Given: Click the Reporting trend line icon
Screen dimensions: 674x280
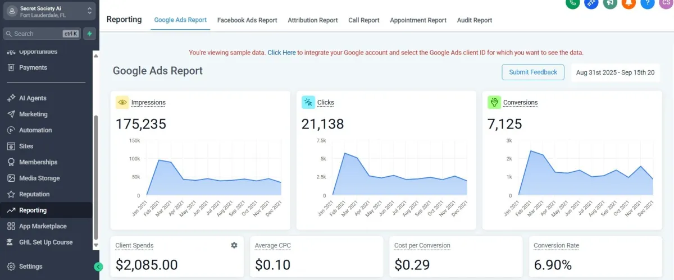Looking at the screenshot, I should coord(11,210).
